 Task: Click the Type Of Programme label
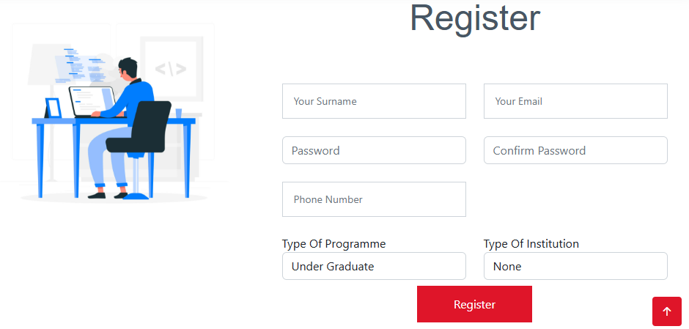[x=334, y=244]
